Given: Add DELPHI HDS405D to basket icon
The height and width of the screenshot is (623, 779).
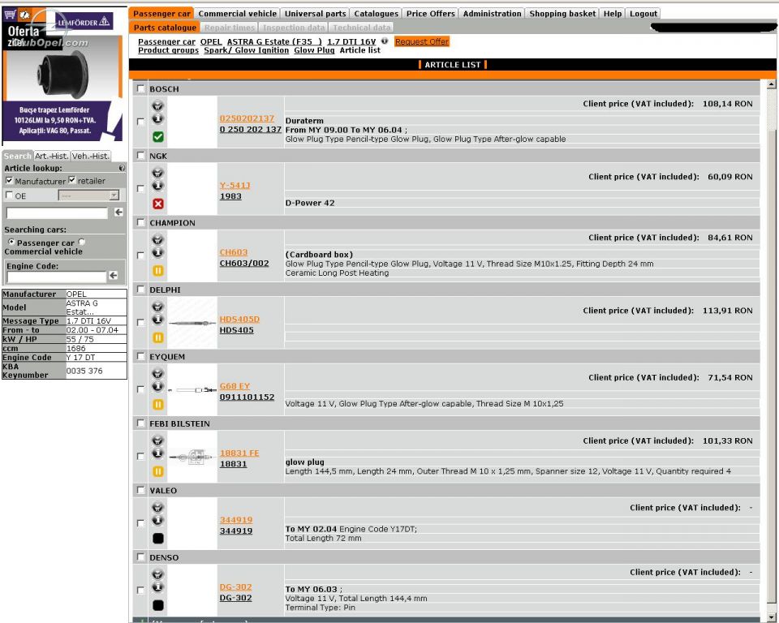Looking at the screenshot, I should pyautogui.click(x=157, y=307).
